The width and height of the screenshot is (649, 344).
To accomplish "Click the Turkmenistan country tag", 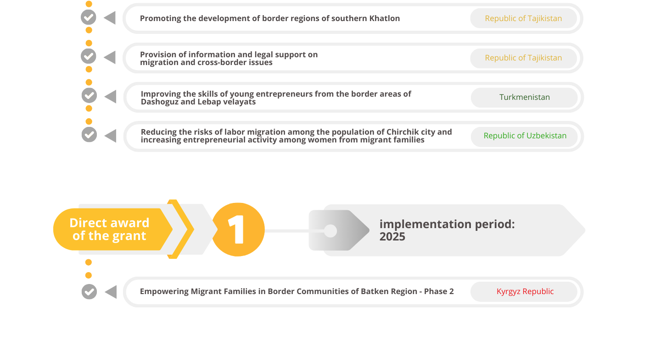I will click(x=524, y=97).
